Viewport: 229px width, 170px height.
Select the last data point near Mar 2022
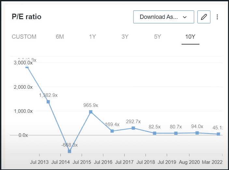[x=218, y=134]
